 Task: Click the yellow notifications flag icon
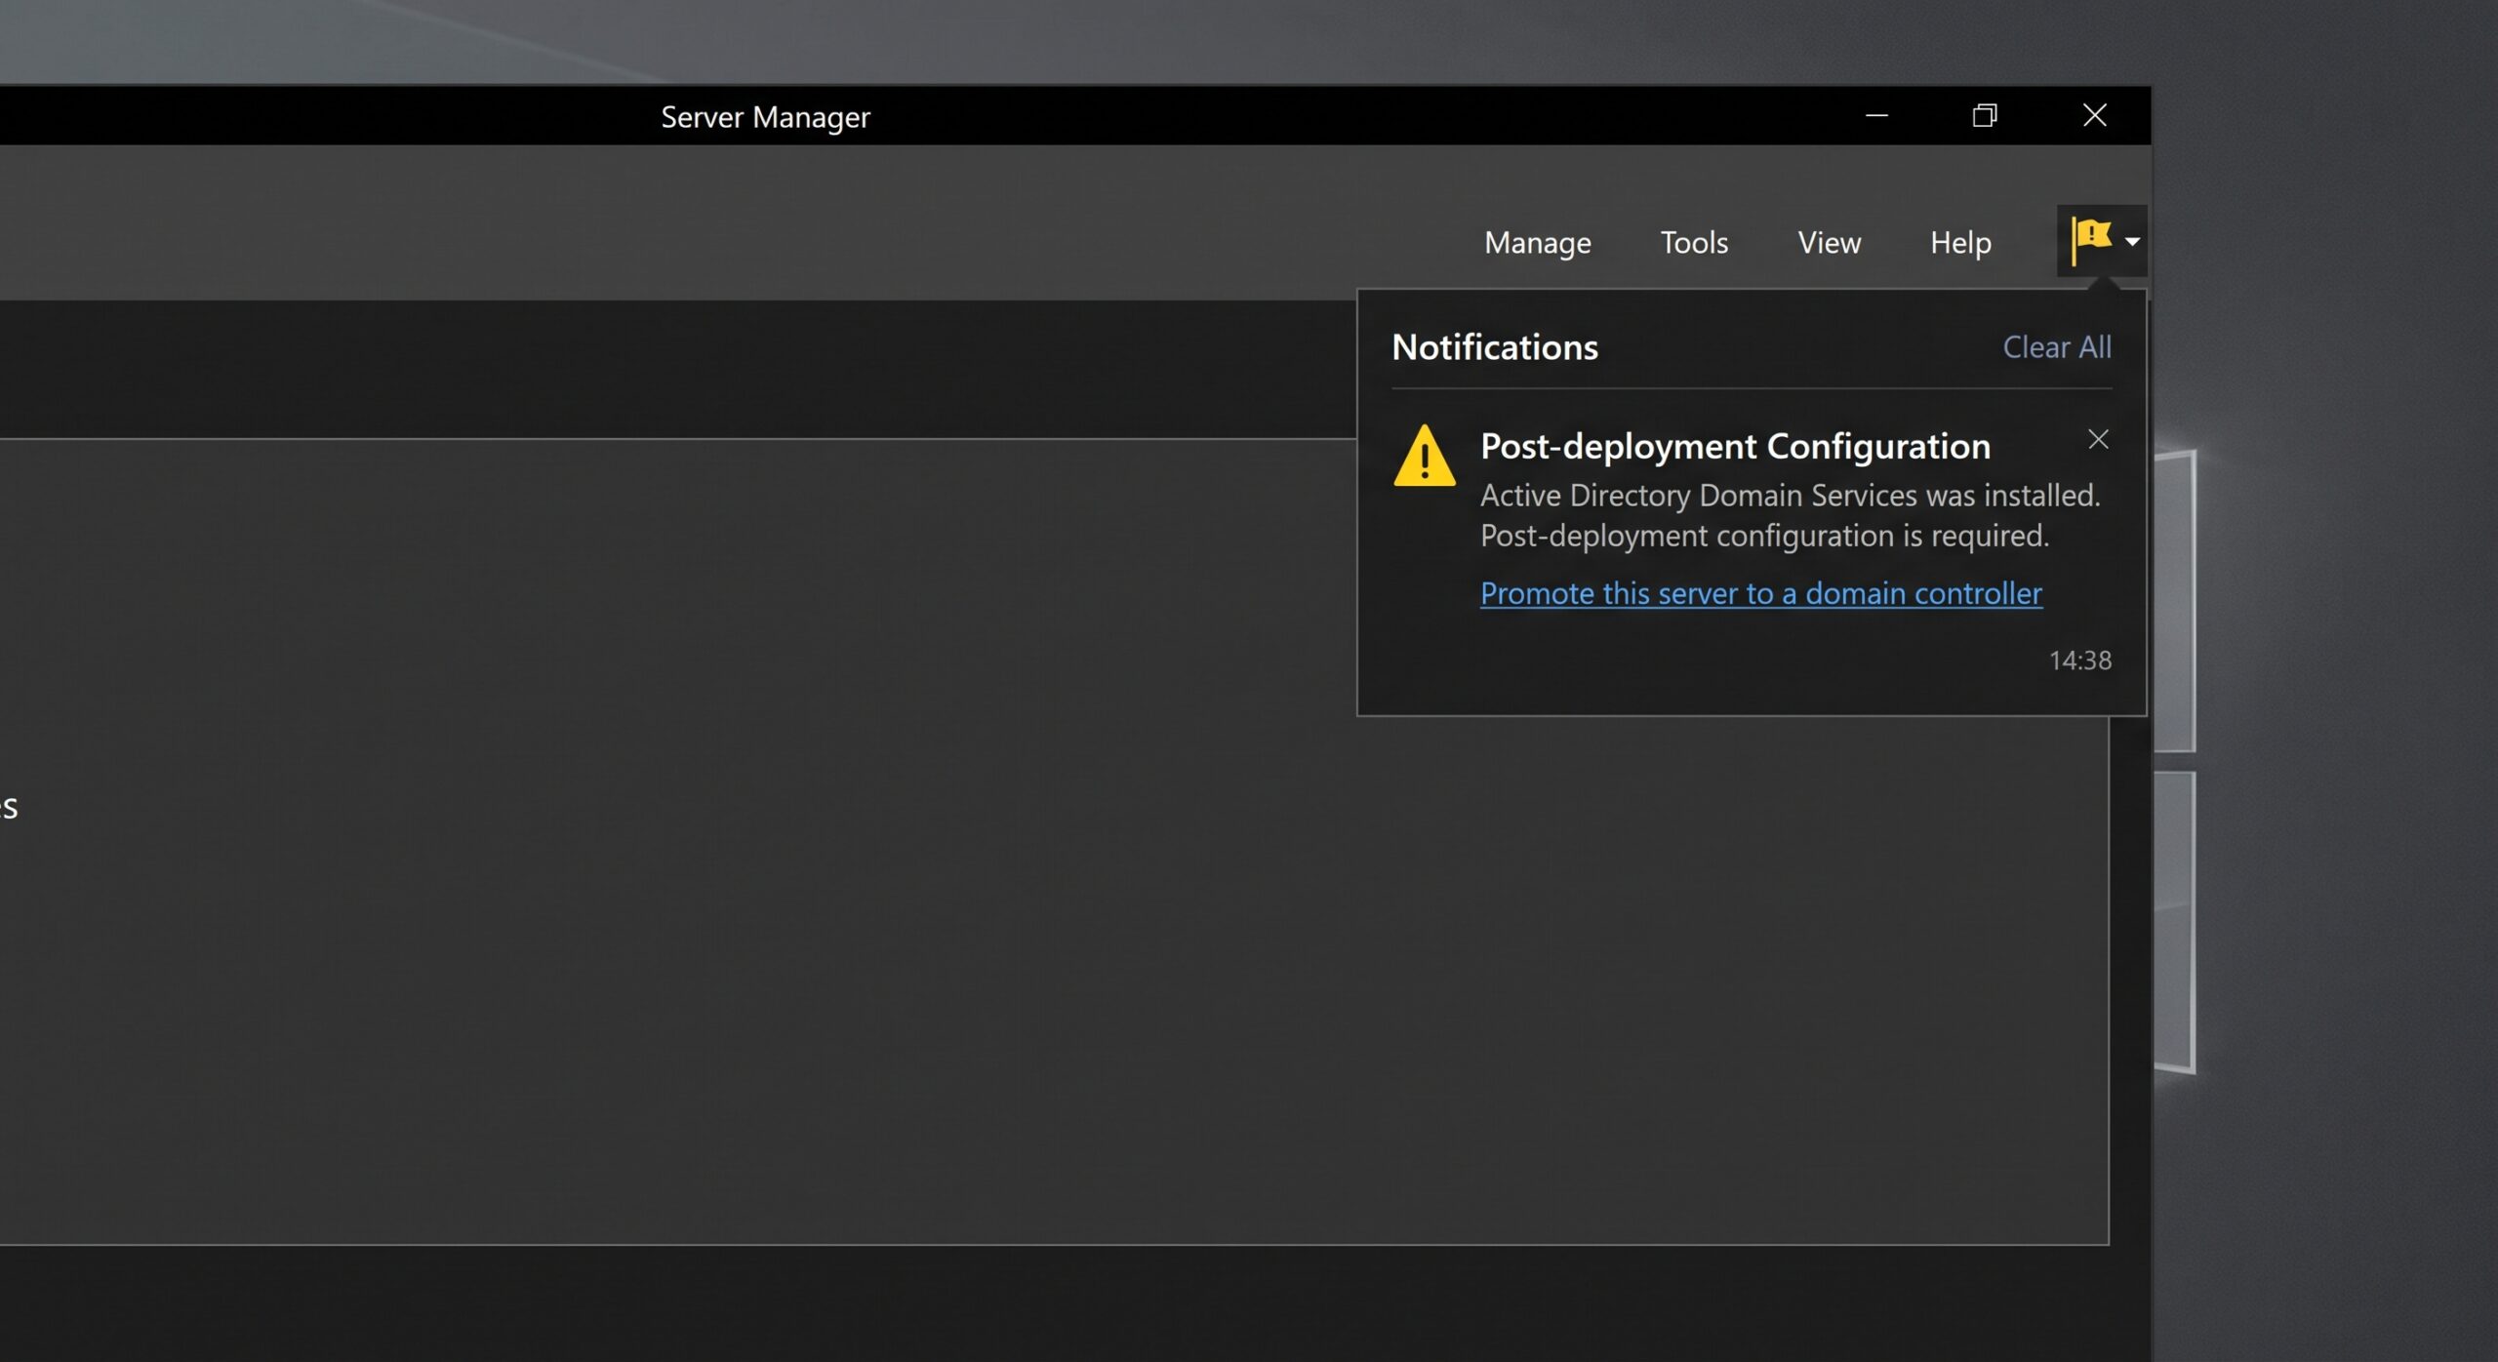click(2091, 240)
